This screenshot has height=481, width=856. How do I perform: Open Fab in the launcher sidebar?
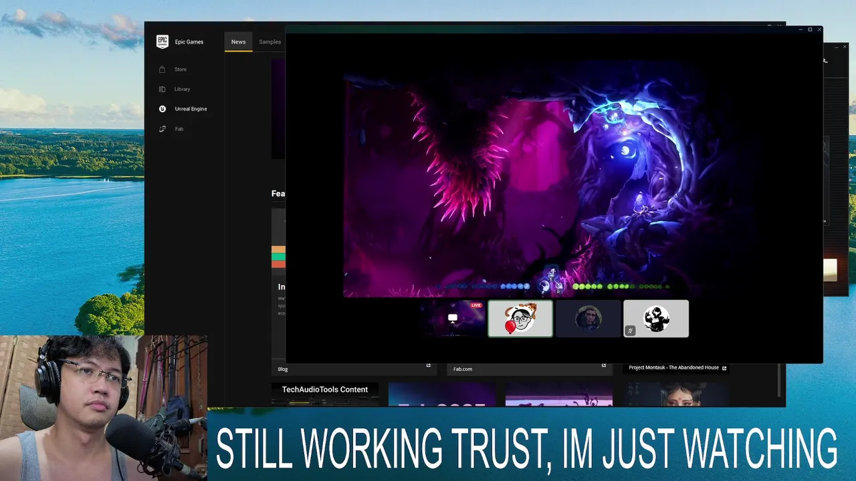pos(179,129)
